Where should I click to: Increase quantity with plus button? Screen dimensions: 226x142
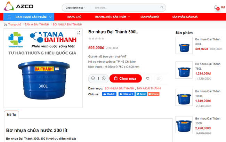pos(104,78)
